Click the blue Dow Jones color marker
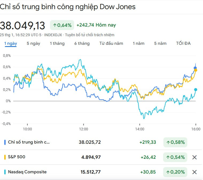 5,142
